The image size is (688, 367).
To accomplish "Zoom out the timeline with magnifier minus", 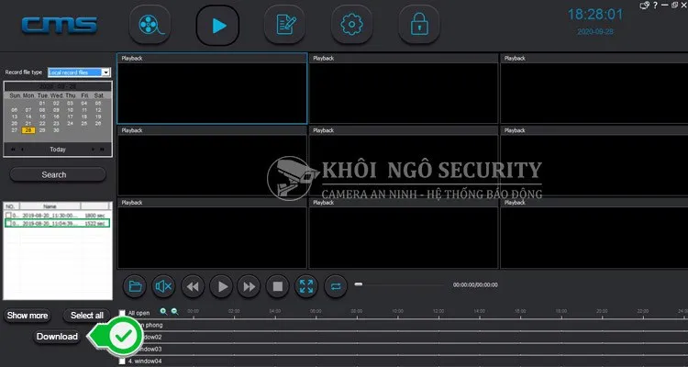I will pos(174,311).
